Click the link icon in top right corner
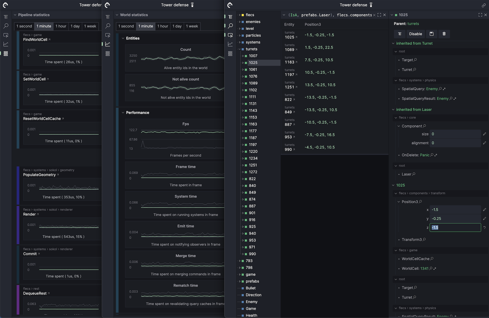Screen dimensions: 489x318 (484, 5)
